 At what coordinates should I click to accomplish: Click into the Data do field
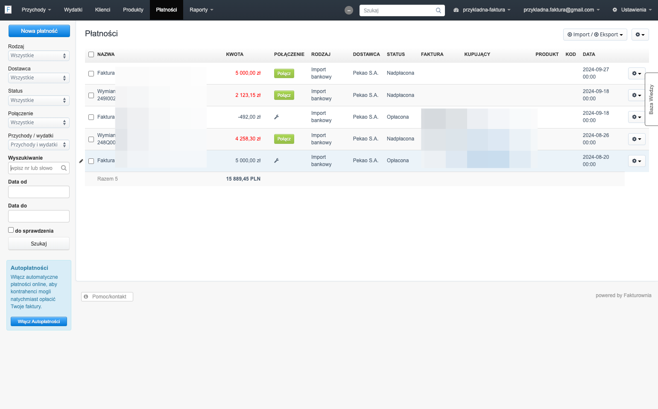[39, 216]
